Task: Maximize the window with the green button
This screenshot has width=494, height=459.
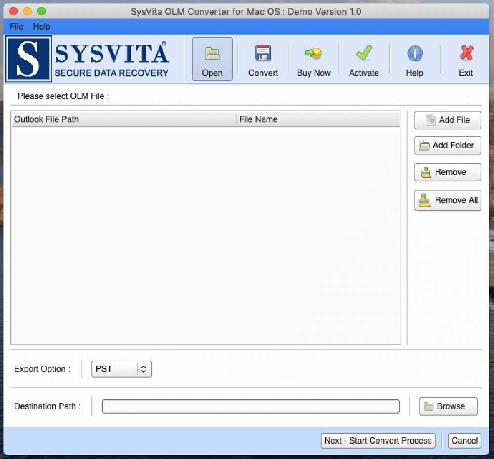Action: click(x=41, y=11)
